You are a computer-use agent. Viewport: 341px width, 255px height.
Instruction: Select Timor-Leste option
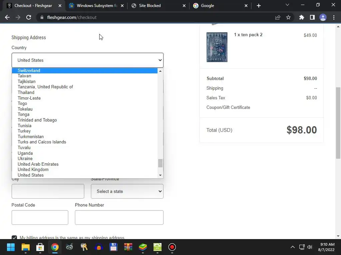tap(85, 98)
